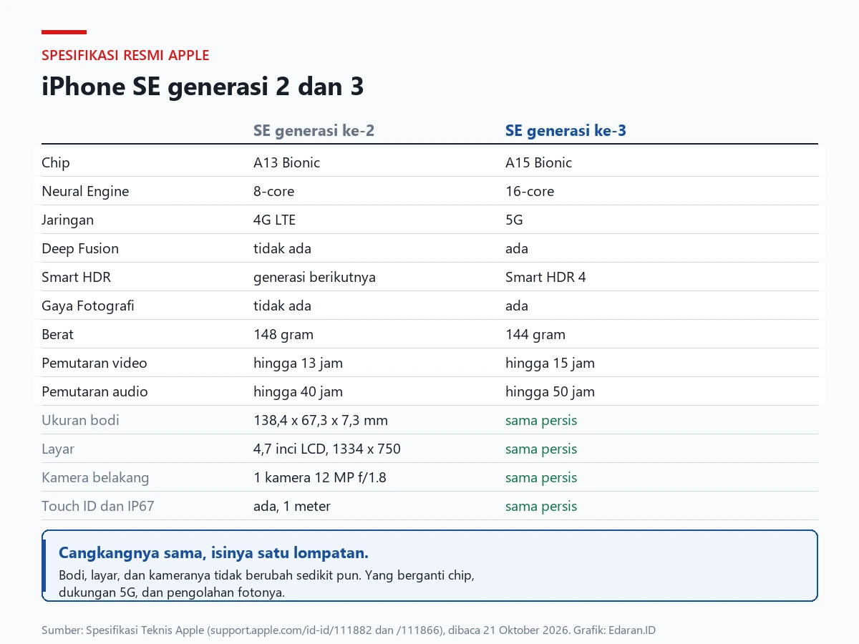This screenshot has height=644, width=859.
Task: Select the "Pemutaran audio" row label
Action: (94, 391)
